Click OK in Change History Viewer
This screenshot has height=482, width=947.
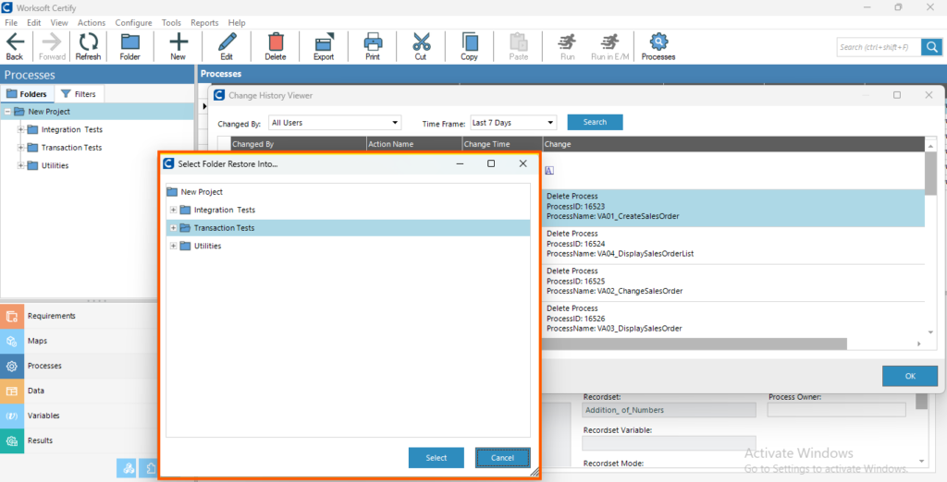coord(910,376)
